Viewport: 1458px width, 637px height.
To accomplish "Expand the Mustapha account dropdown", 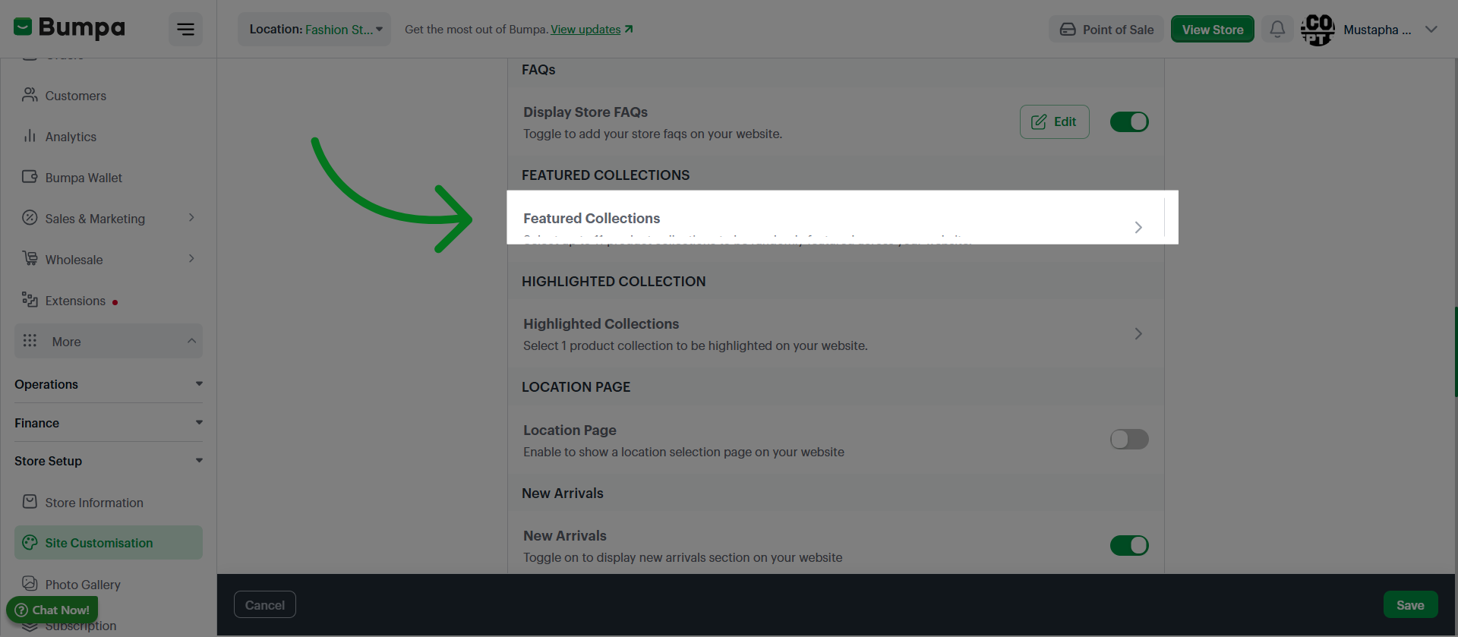I will click(x=1431, y=30).
